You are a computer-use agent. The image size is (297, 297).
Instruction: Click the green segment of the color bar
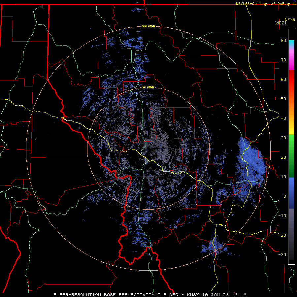[291, 156]
